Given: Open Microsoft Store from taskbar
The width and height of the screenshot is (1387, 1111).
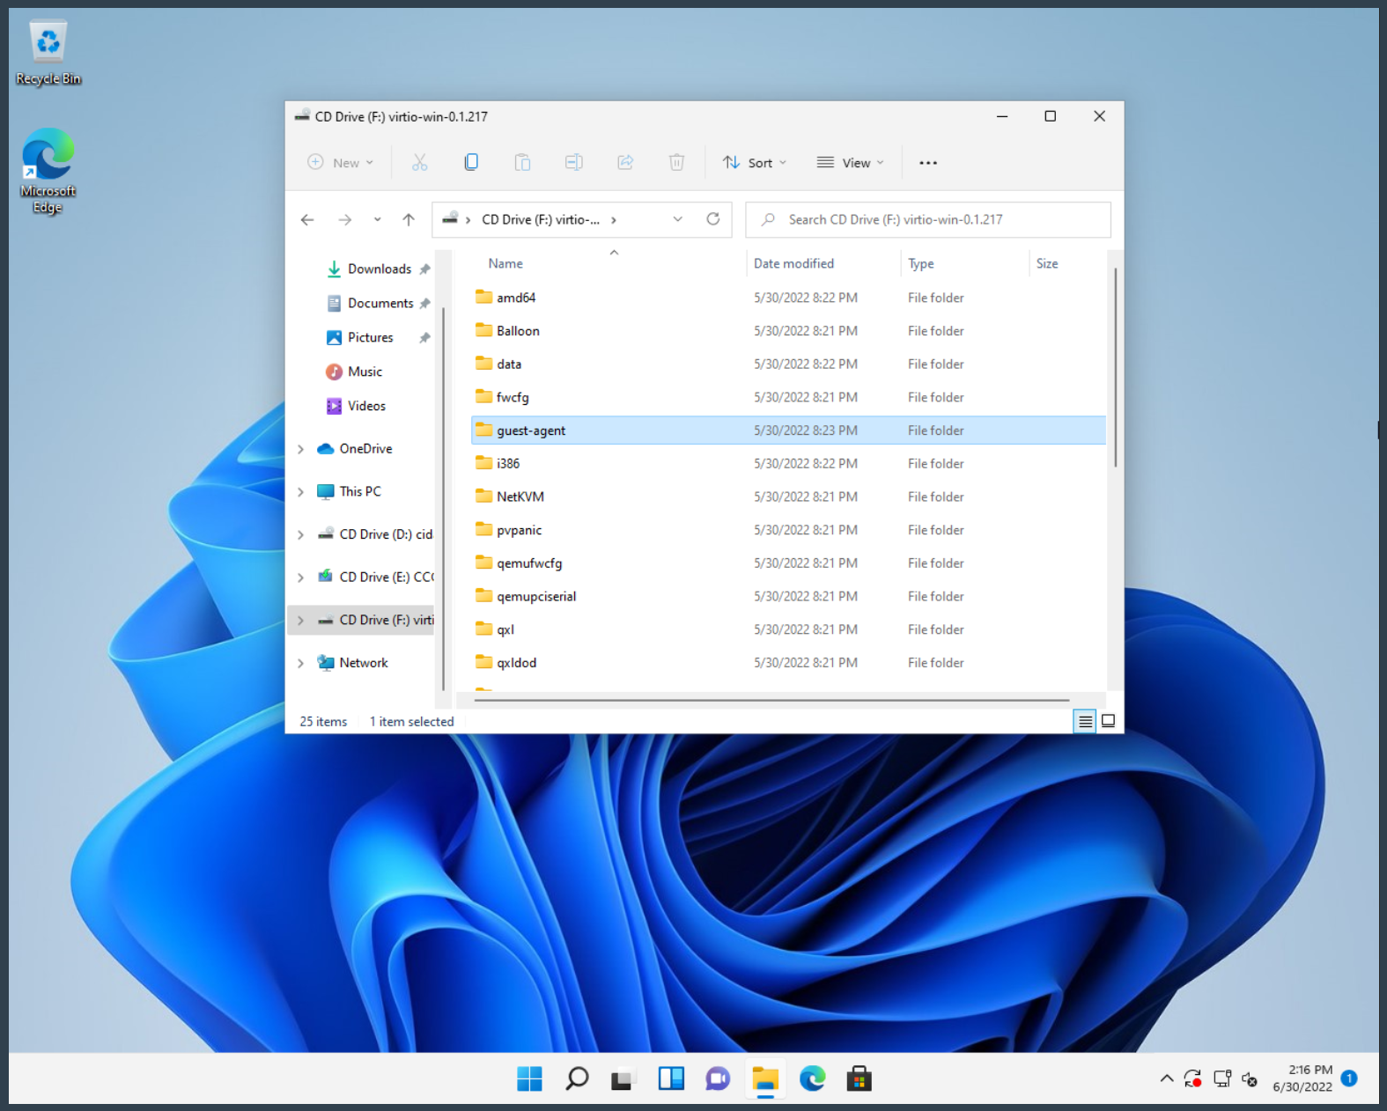Looking at the screenshot, I should 859,1078.
